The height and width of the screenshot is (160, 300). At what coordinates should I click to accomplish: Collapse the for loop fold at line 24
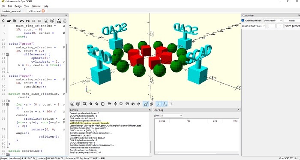pos(7,105)
